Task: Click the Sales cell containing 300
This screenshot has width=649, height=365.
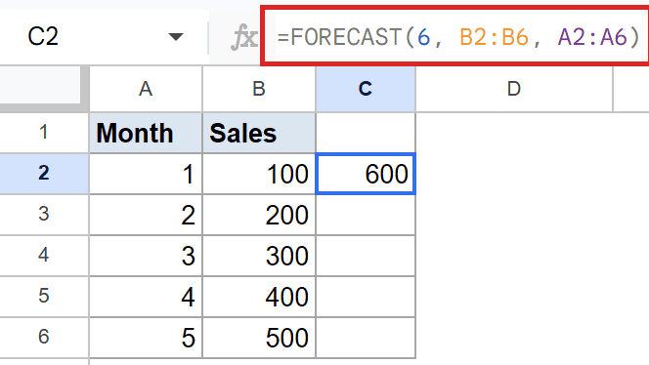Action: (259, 255)
